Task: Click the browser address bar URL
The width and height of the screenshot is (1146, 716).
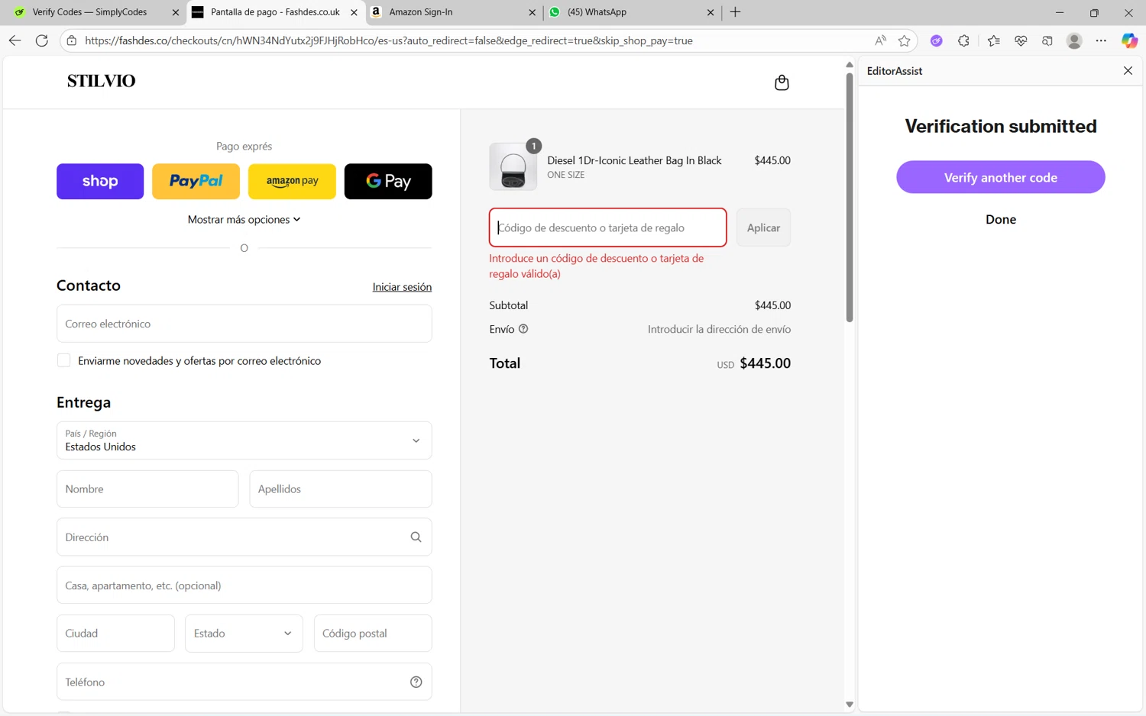Action: coord(388,40)
